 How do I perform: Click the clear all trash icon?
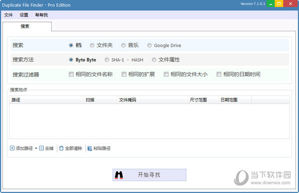point(61,148)
